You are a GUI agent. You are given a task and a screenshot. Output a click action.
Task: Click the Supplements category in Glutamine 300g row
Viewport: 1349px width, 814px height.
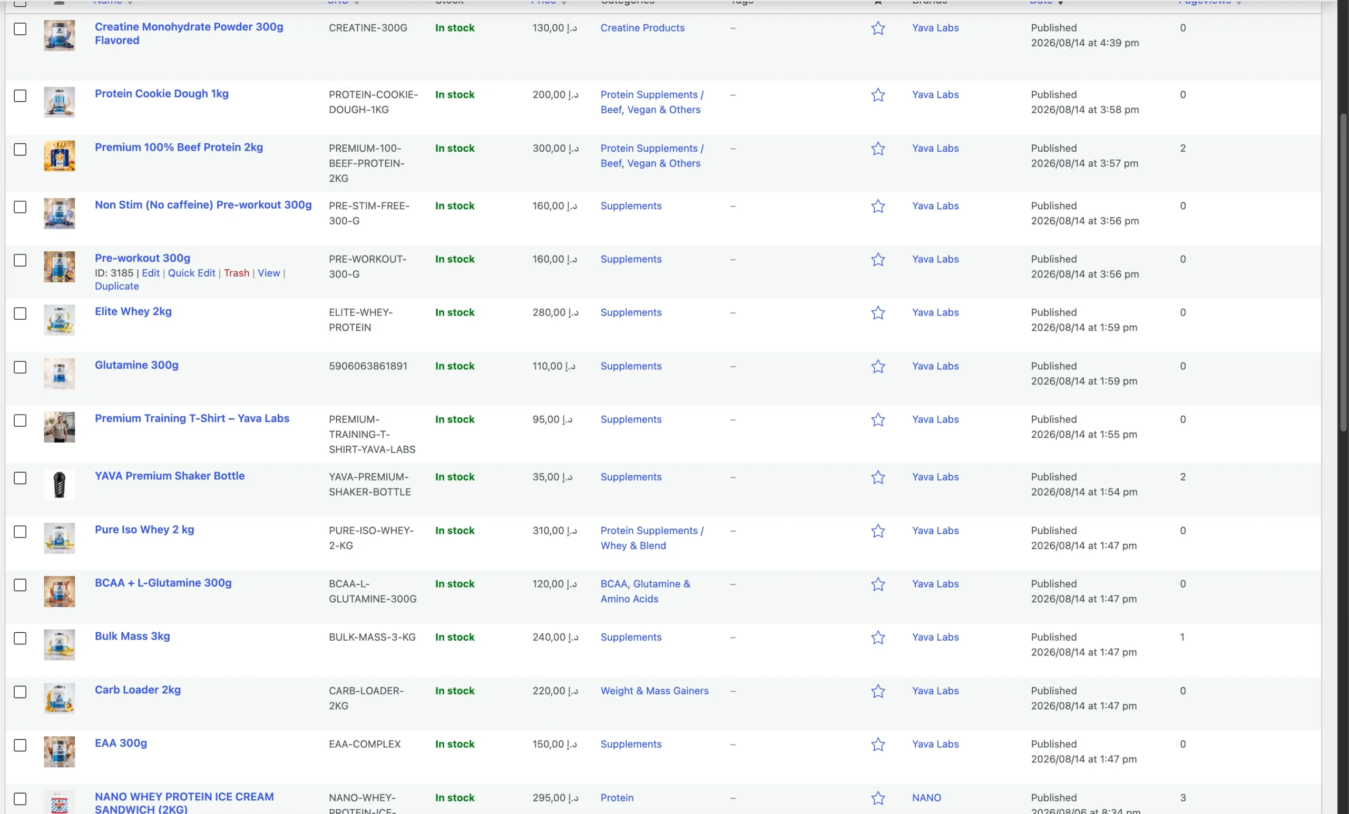(631, 366)
